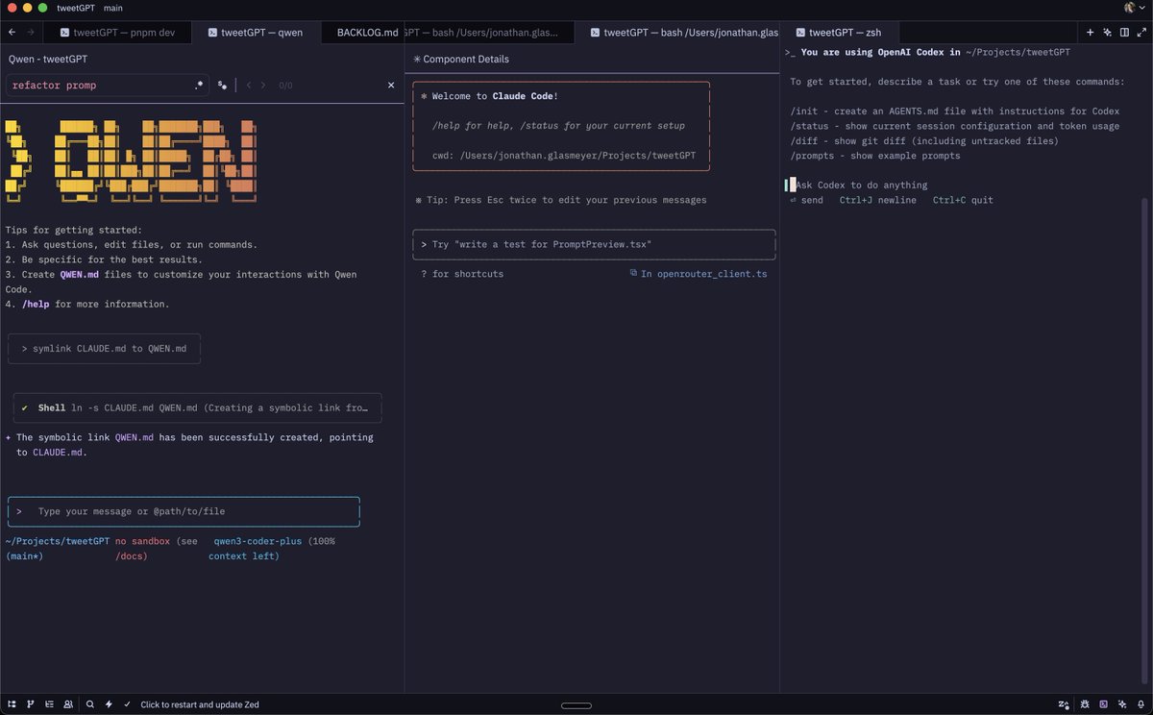Click the split pane icon in tab bar

(x=1124, y=32)
